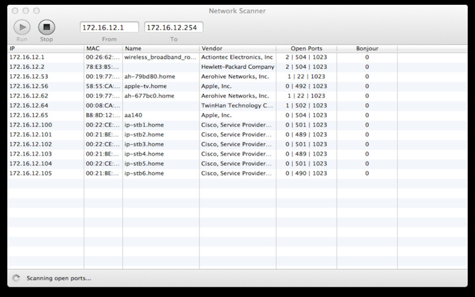475x297 pixels.
Task: Sort by the Open Ports column header
Action: pyautogui.click(x=306, y=48)
